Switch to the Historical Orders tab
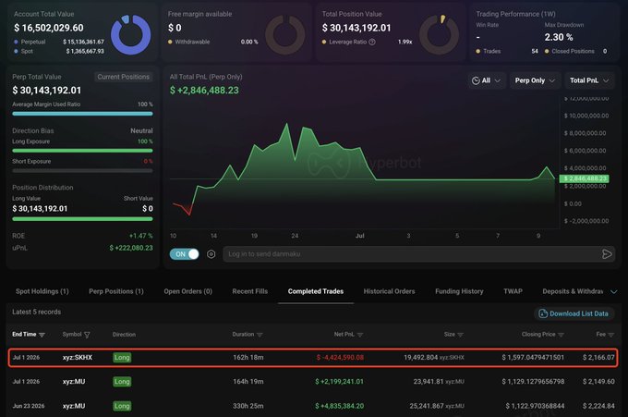 coord(390,291)
